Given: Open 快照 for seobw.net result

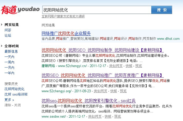Looking at the screenshot, I should point(108,116).
